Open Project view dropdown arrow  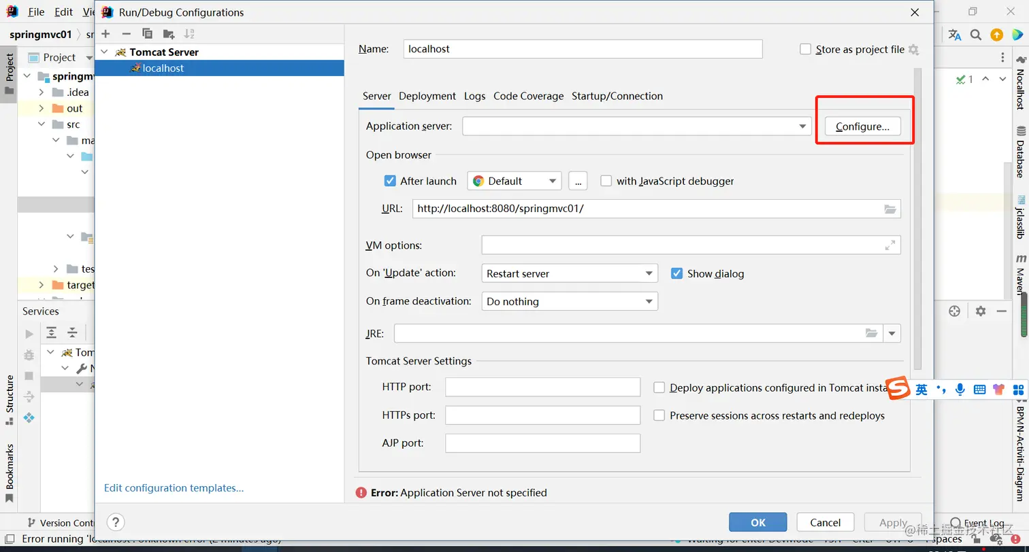89,58
